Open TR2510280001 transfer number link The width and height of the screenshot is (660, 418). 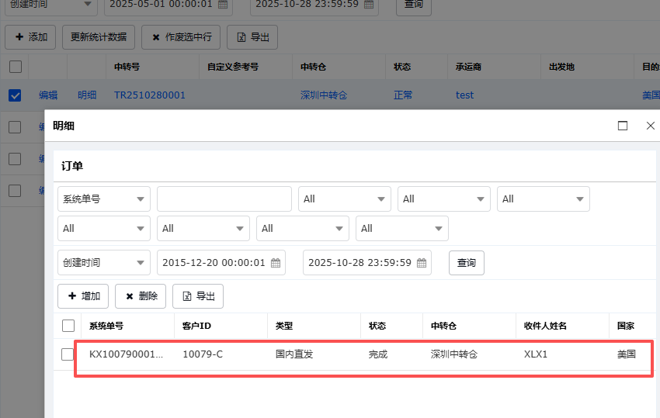point(150,95)
